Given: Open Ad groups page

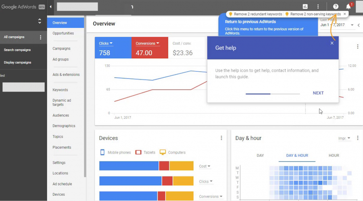Looking at the screenshot, I should click(60, 59).
